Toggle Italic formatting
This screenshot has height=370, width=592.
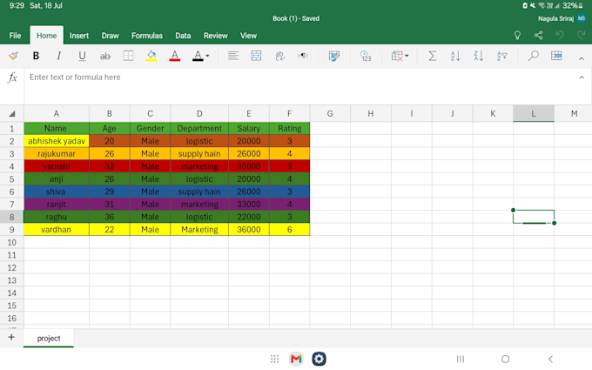coord(58,56)
